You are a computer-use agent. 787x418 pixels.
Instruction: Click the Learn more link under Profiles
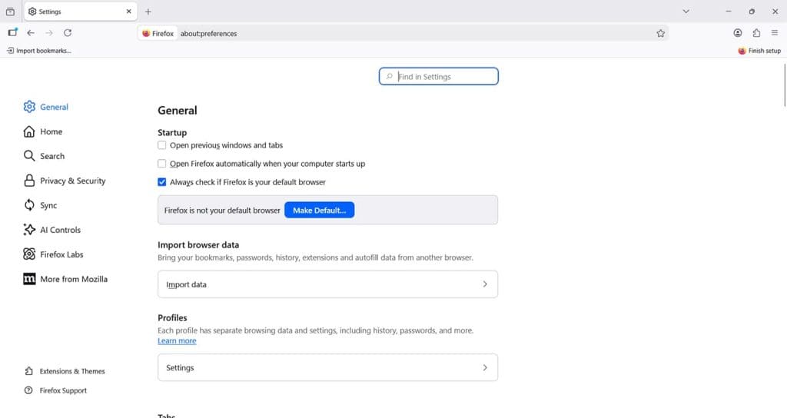177,340
